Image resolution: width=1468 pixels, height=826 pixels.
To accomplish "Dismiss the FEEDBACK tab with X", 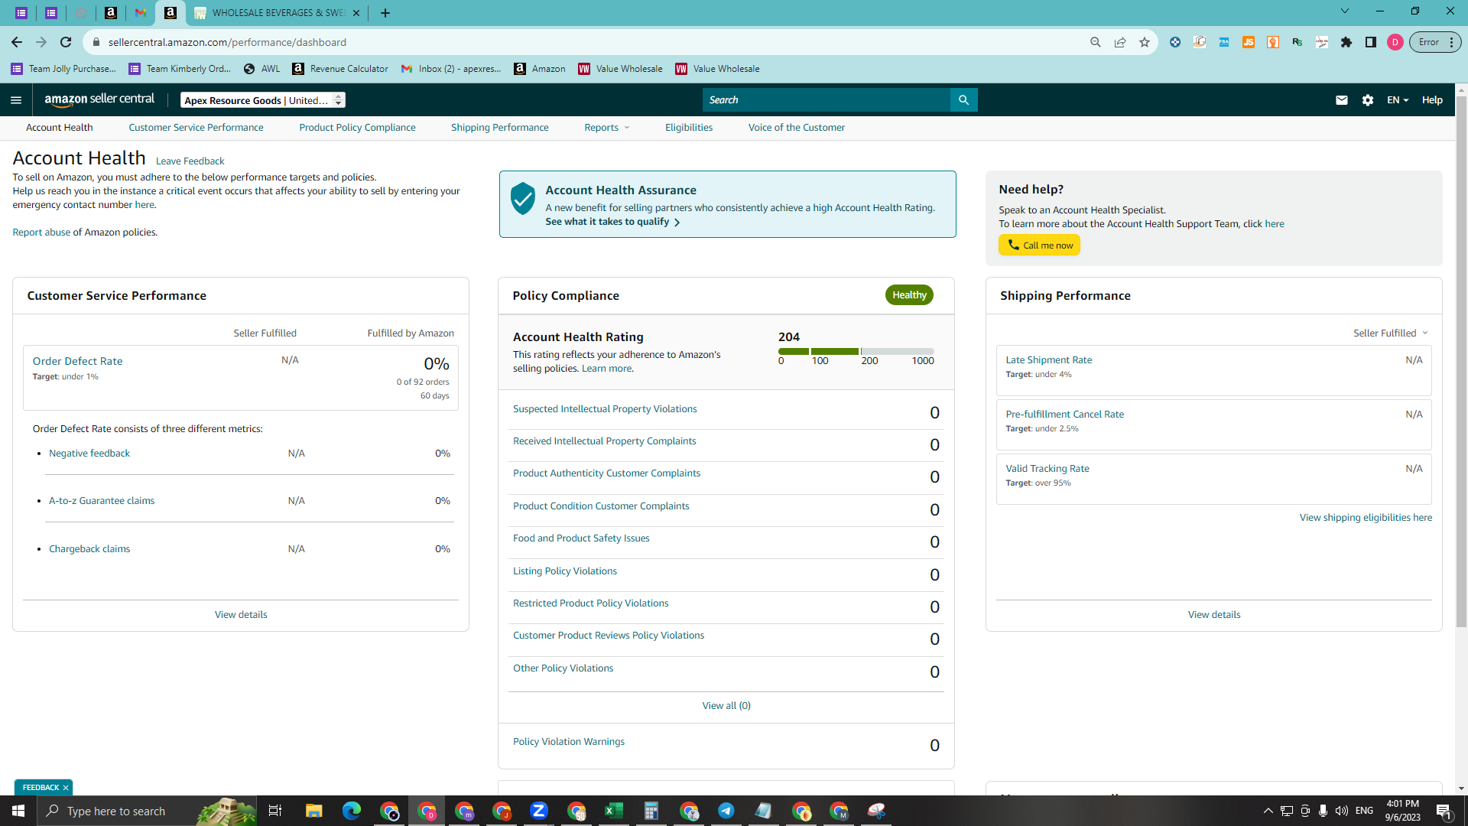I will 66,788.
